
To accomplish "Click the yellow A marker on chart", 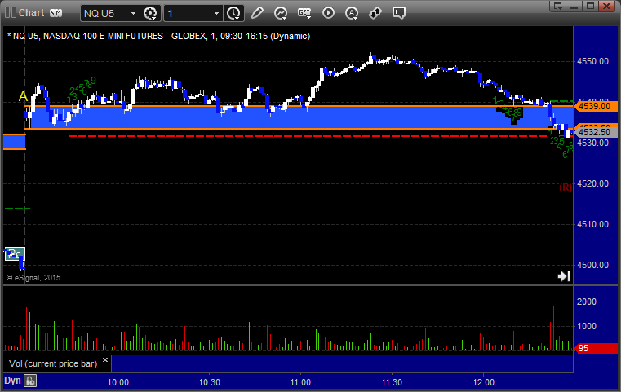I will [23, 96].
